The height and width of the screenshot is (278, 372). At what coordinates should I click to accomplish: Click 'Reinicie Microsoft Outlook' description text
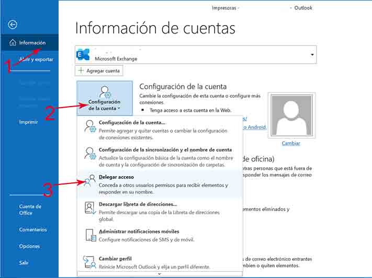[x=154, y=267]
